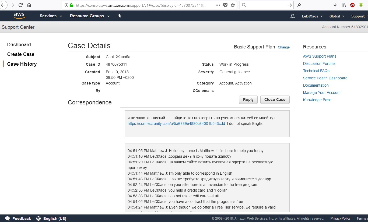Reload the page with the refresh icon
Viewport: 368px width, 222px height.
pos(20,5)
